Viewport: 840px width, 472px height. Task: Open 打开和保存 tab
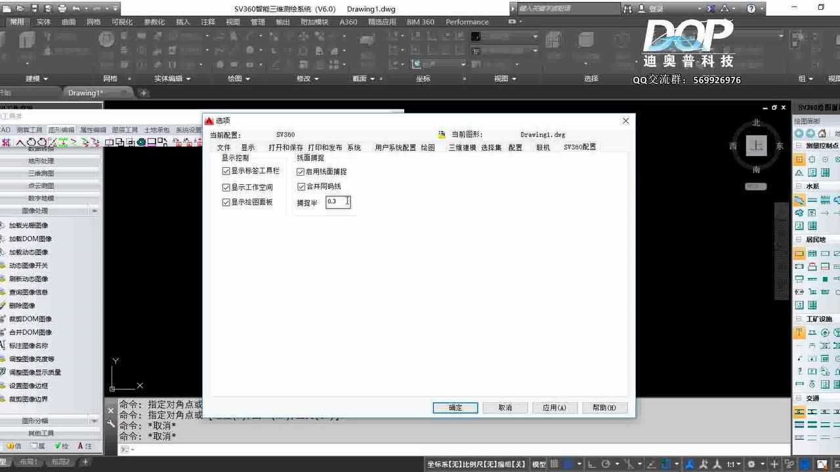[285, 147]
